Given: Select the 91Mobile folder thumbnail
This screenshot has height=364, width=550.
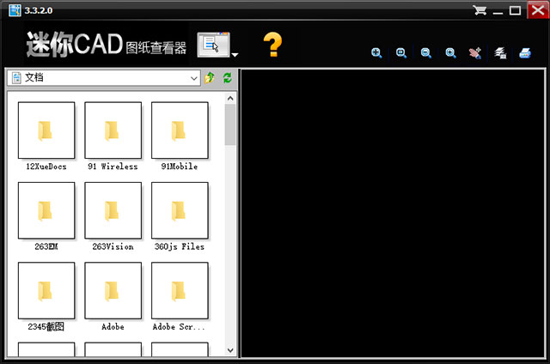Looking at the screenshot, I should pos(180,130).
